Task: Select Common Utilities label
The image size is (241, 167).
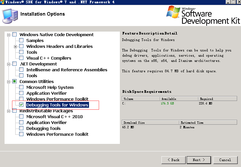Action: click(x=37, y=81)
